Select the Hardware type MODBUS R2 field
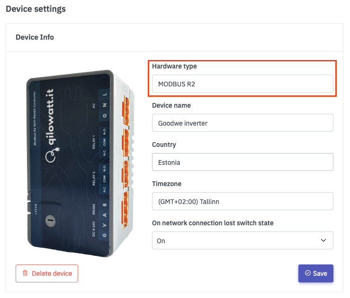 tap(242, 84)
